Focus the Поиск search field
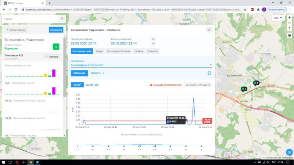 (x=31, y=19)
